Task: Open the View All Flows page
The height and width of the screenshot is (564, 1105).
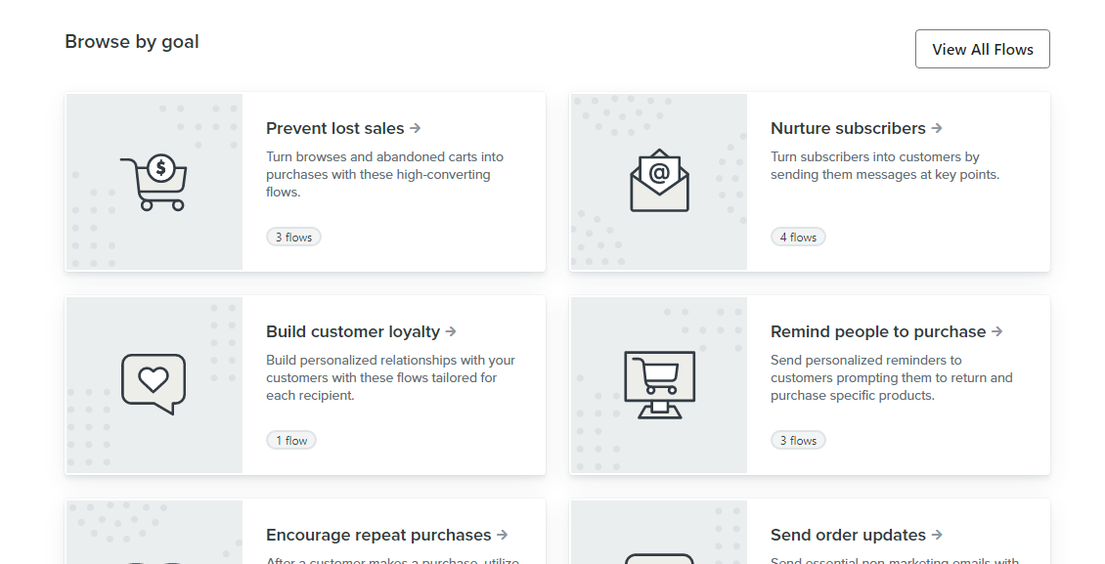Action: click(982, 49)
